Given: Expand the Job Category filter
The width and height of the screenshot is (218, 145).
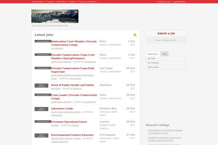Looking at the screenshot, I should 166,63.
